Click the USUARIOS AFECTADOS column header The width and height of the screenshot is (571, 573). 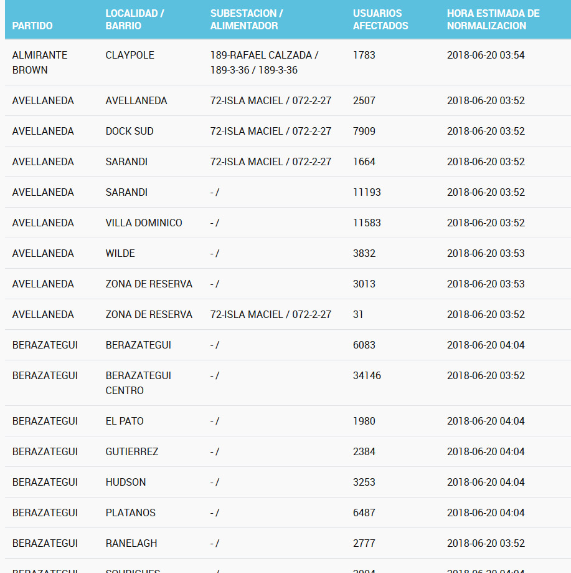point(380,19)
